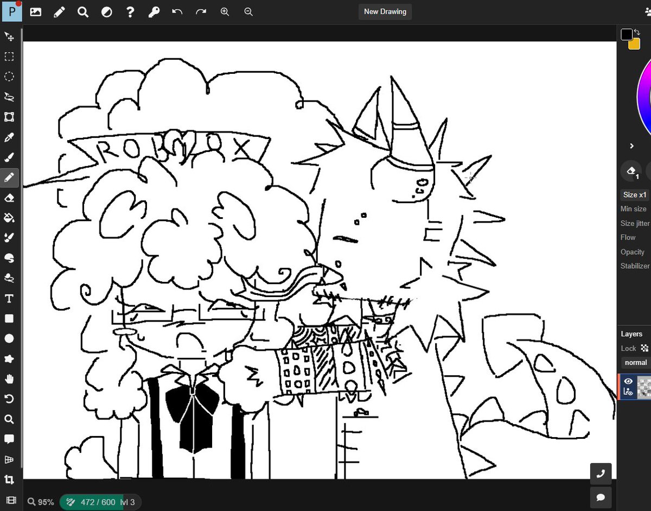Select the Eyedropper tool
This screenshot has height=511, width=651.
[9, 137]
